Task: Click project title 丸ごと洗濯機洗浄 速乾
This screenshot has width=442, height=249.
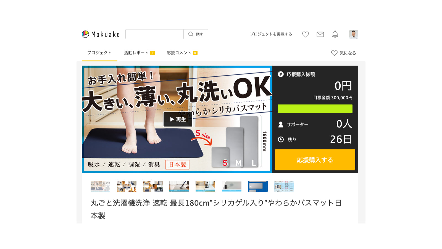Action: (x=216, y=209)
